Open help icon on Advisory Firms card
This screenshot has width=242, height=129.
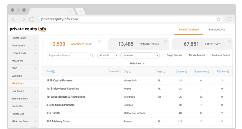tap(100, 42)
